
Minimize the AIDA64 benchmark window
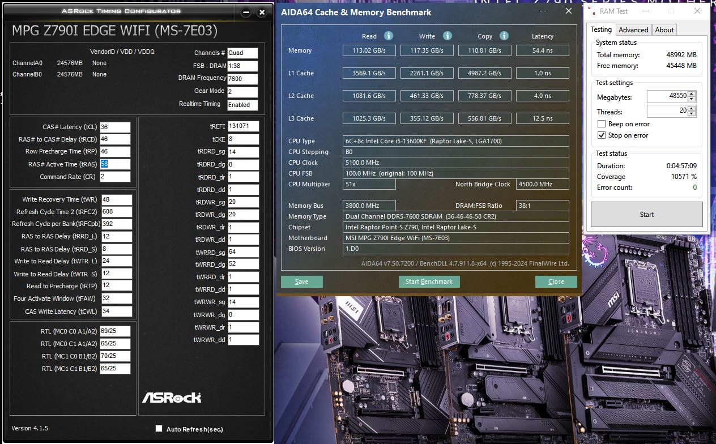tap(543, 11)
